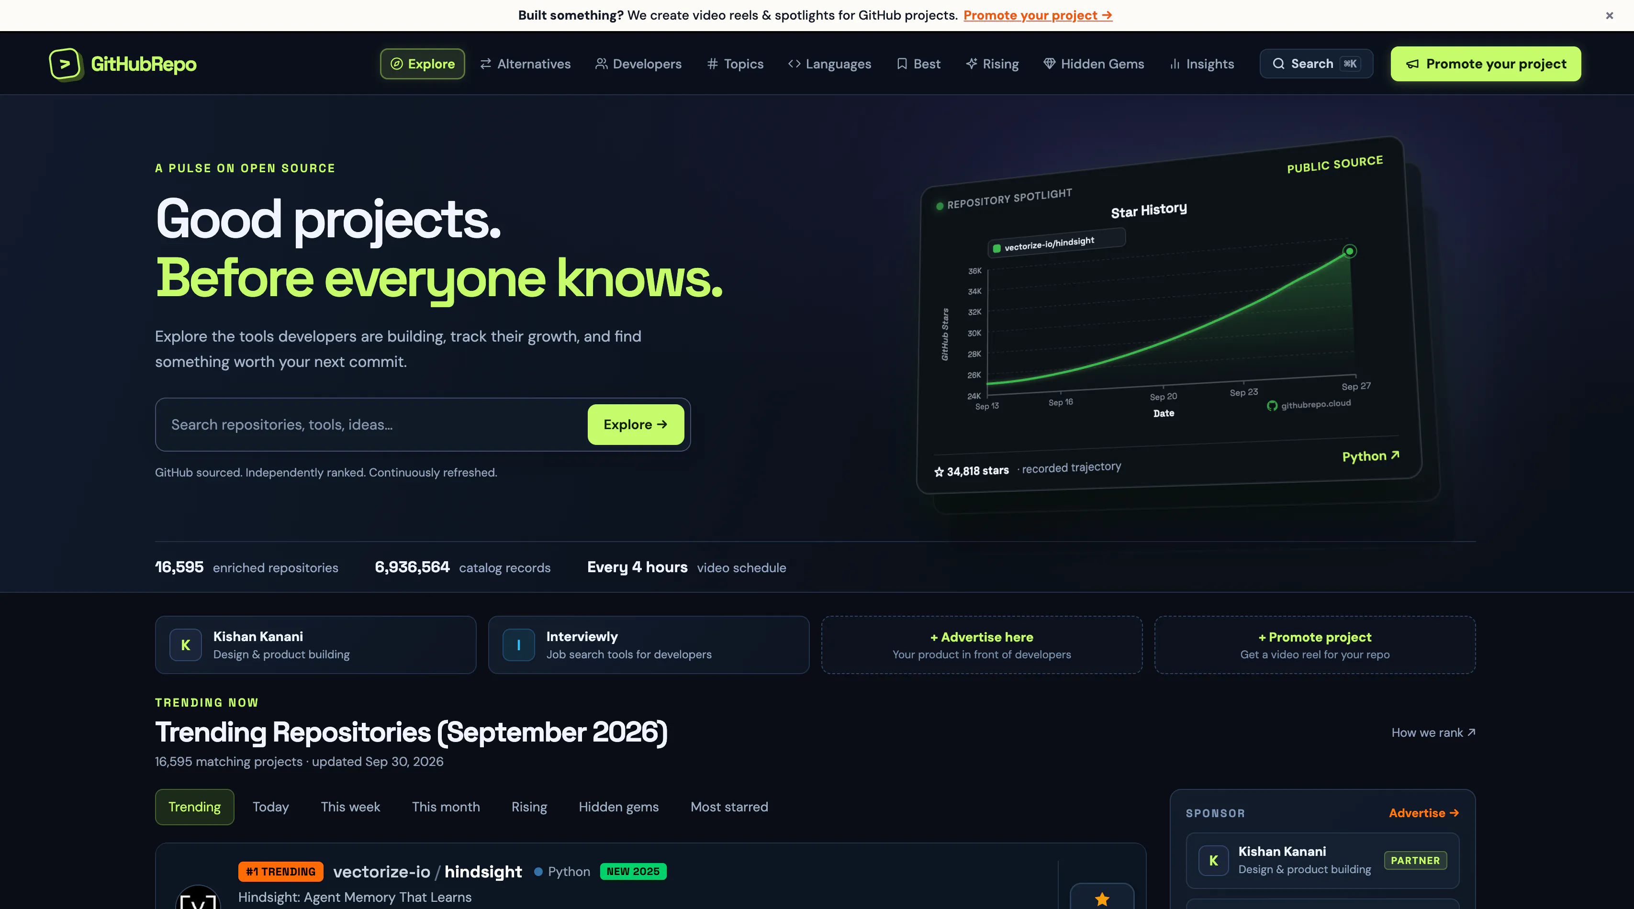1634x909 pixels.
Task: Open the Alternatives nav item
Action: 525,64
